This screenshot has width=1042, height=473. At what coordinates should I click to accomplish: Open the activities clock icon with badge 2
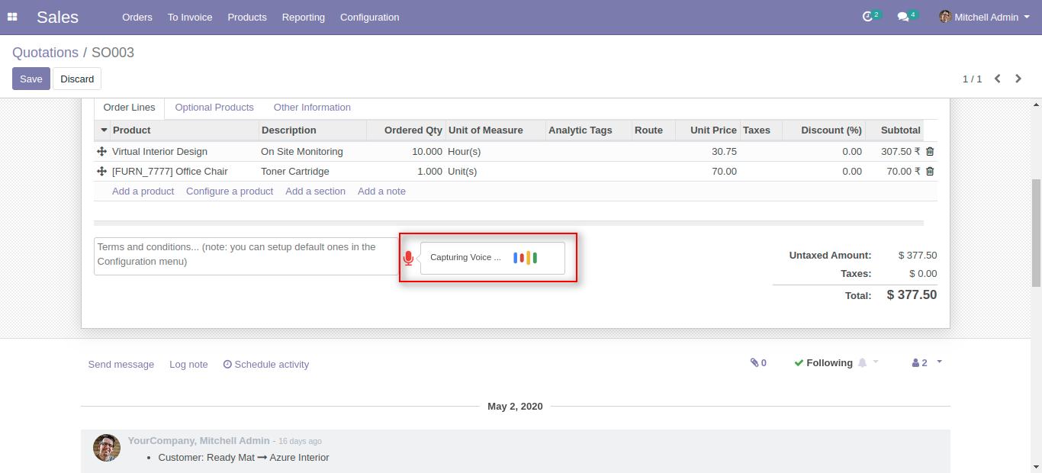click(868, 15)
